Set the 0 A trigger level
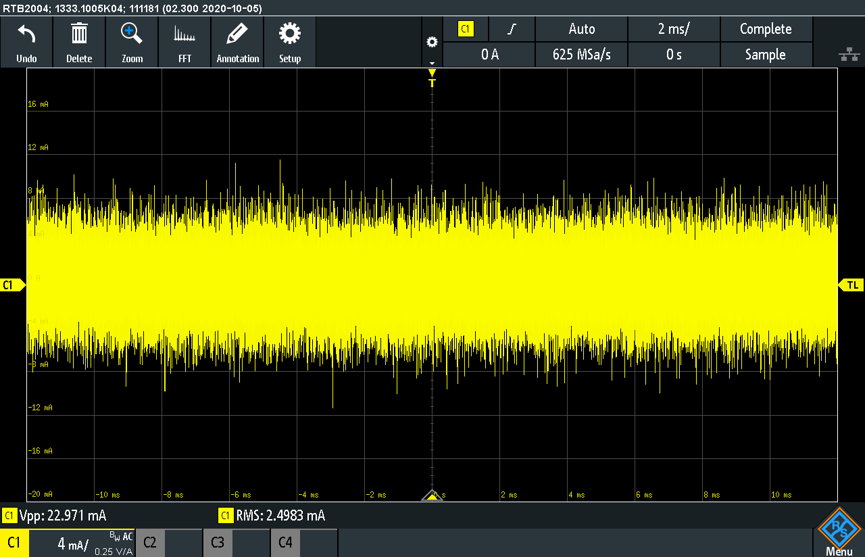The height and width of the screenshot is (557, 865). tap(489, 55)
